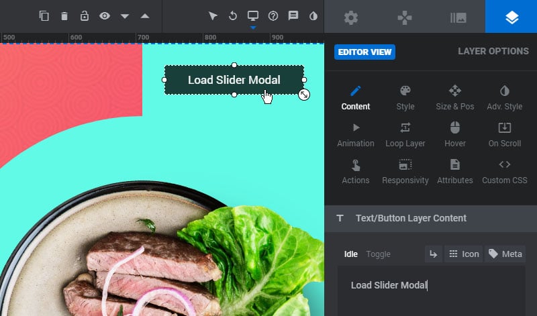This screenshot has width=537, height=316.
Task: Toggle layer visibility eye icon
Action: point(105,15)
